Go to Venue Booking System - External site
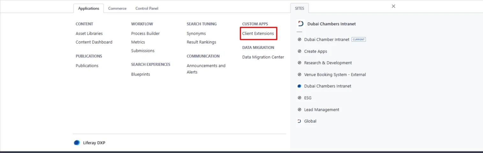This screenshot has height=153, width=483. click(x=335, y=75)
